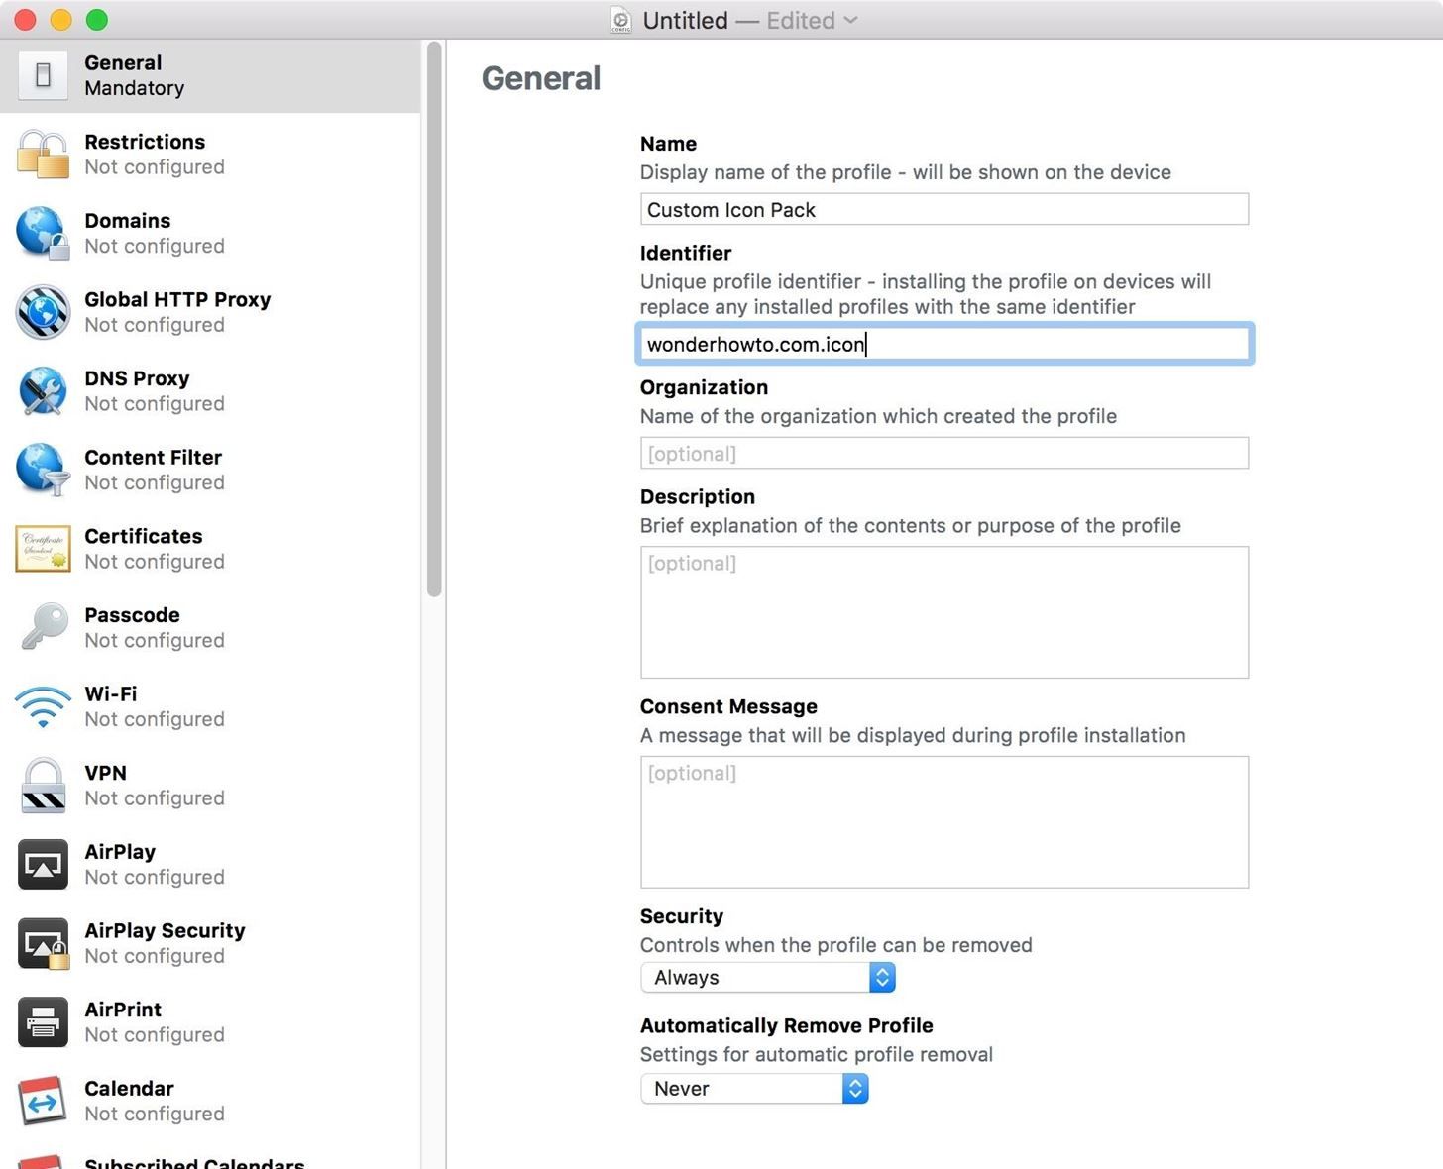The width and height of the screenshot is (1443, 1169).
Task: Click the Restrictions padlock icon
Action: pyautogui.click(x=43, y=155)
